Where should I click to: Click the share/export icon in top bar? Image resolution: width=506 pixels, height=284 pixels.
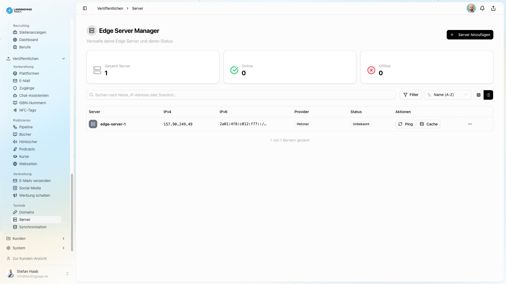tap(493, 8)
